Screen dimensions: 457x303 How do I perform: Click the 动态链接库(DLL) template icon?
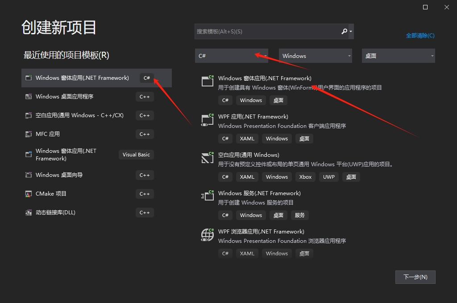pos(29,213)
